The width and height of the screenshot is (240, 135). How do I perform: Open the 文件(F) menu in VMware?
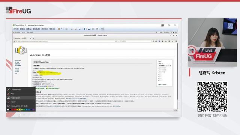click(x=16, y=29)
